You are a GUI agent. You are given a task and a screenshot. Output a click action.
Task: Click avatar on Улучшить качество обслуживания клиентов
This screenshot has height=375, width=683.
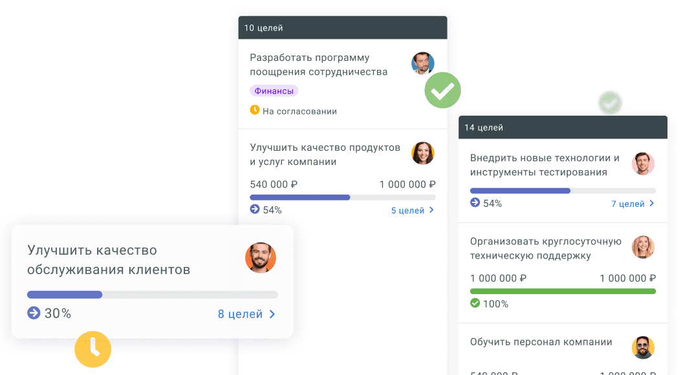[261, 258]
